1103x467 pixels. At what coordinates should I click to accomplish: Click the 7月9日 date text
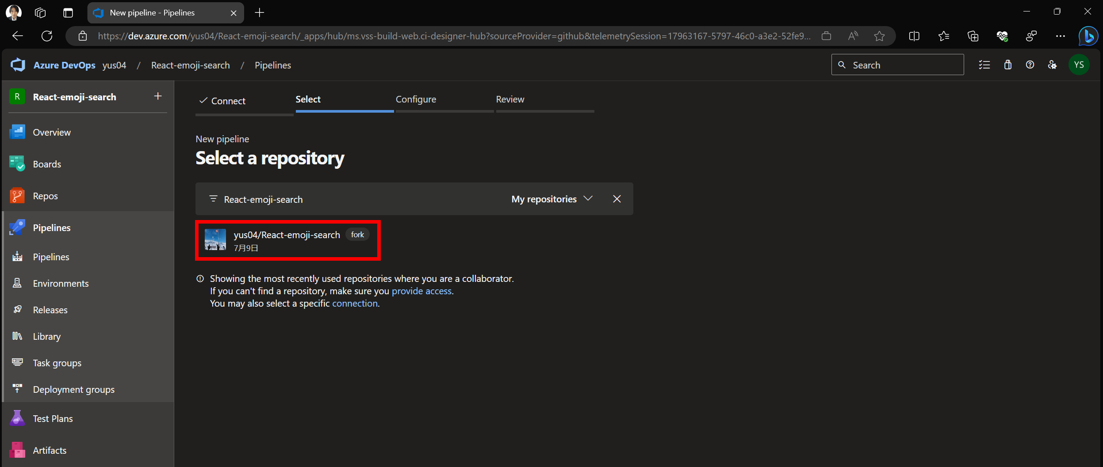(x=246, y=248)
